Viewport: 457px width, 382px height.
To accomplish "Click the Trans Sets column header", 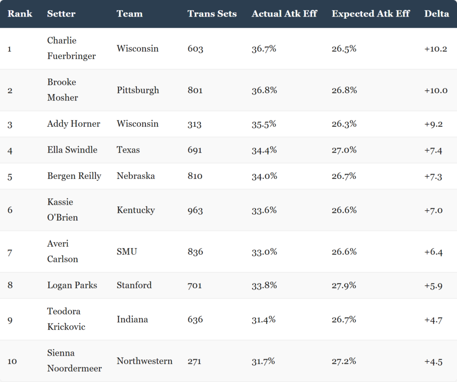I will pyautogui.click(x=212, y=14).
